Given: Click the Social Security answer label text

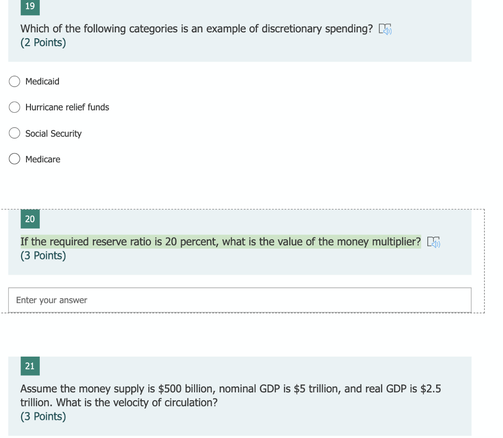Looking at the screenshot, I should point(53,133).
